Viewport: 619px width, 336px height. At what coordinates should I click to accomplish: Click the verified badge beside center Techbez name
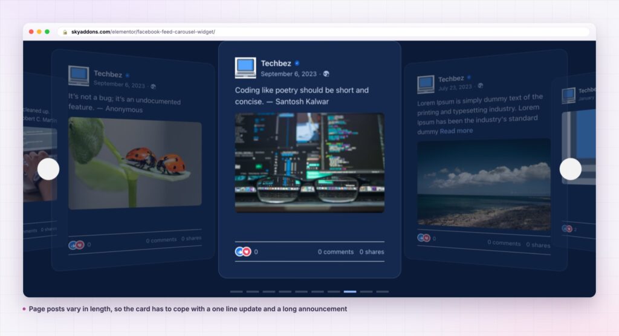click(297, 63)
